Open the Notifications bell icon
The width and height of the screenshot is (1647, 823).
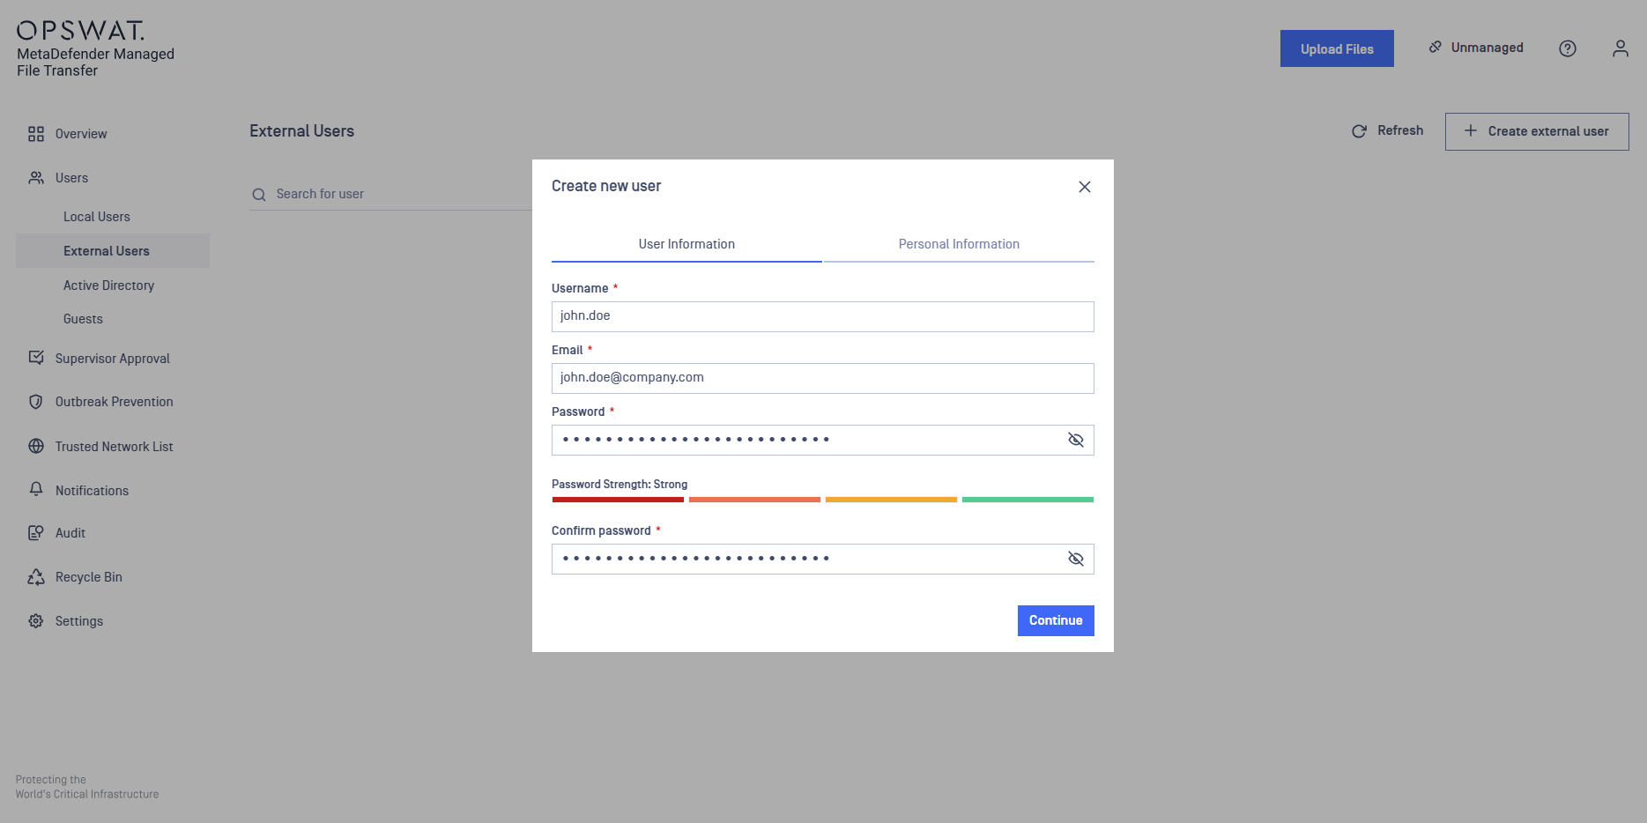[x=36, y=489]
